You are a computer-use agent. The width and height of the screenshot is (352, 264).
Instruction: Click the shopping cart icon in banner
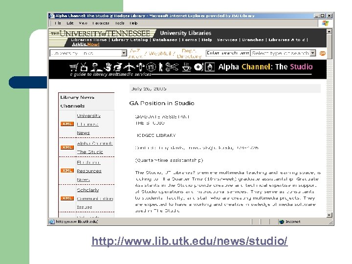[74, 67]
